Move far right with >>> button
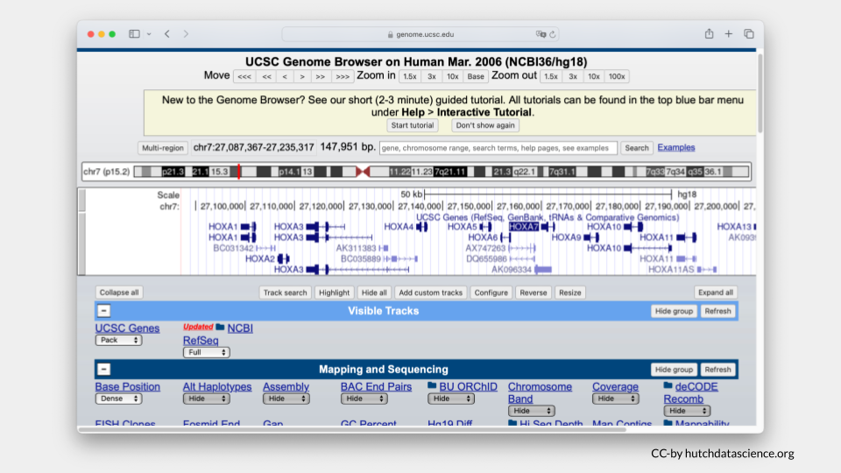 point(343,77)
